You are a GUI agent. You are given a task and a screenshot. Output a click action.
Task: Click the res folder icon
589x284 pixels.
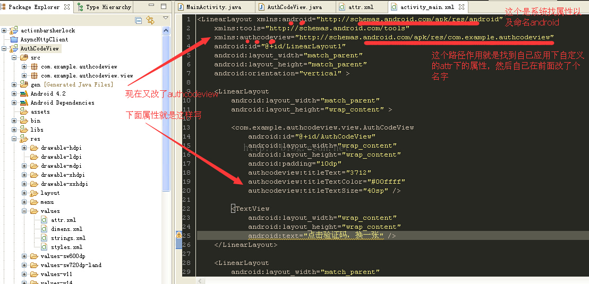[x=24, y=139]
